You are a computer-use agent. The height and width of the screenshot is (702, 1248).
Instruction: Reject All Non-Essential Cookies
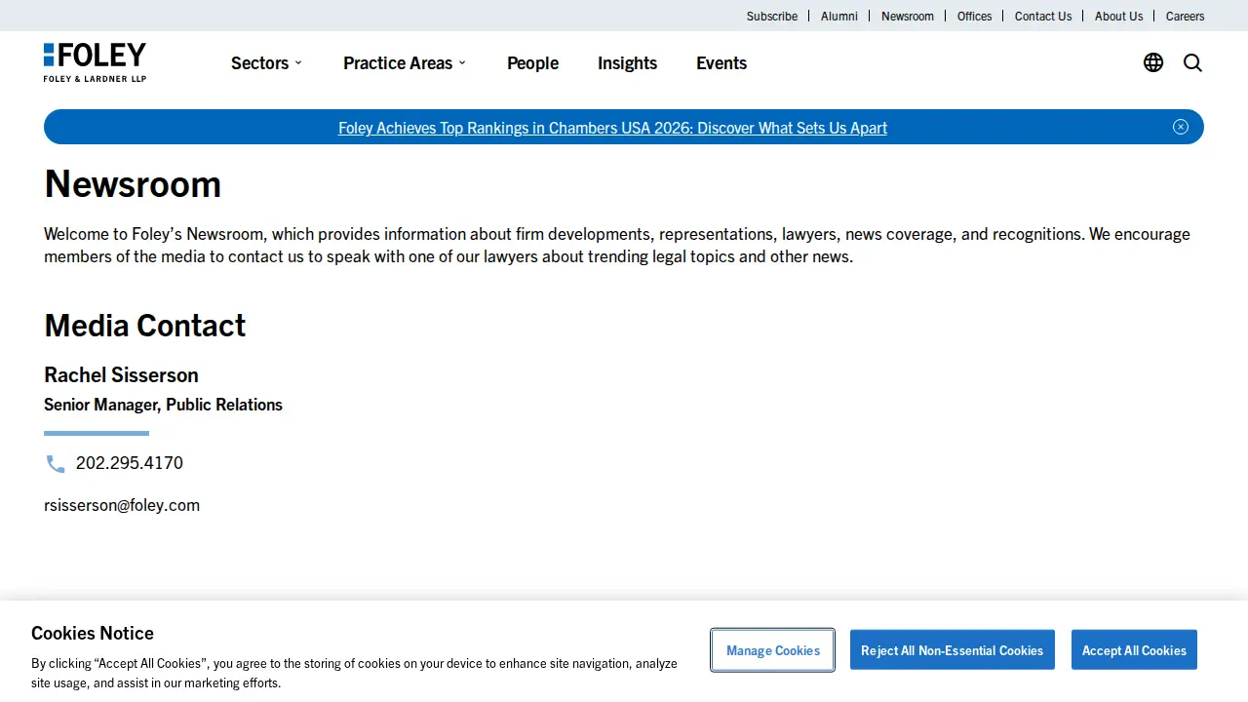tap(952, 650)
